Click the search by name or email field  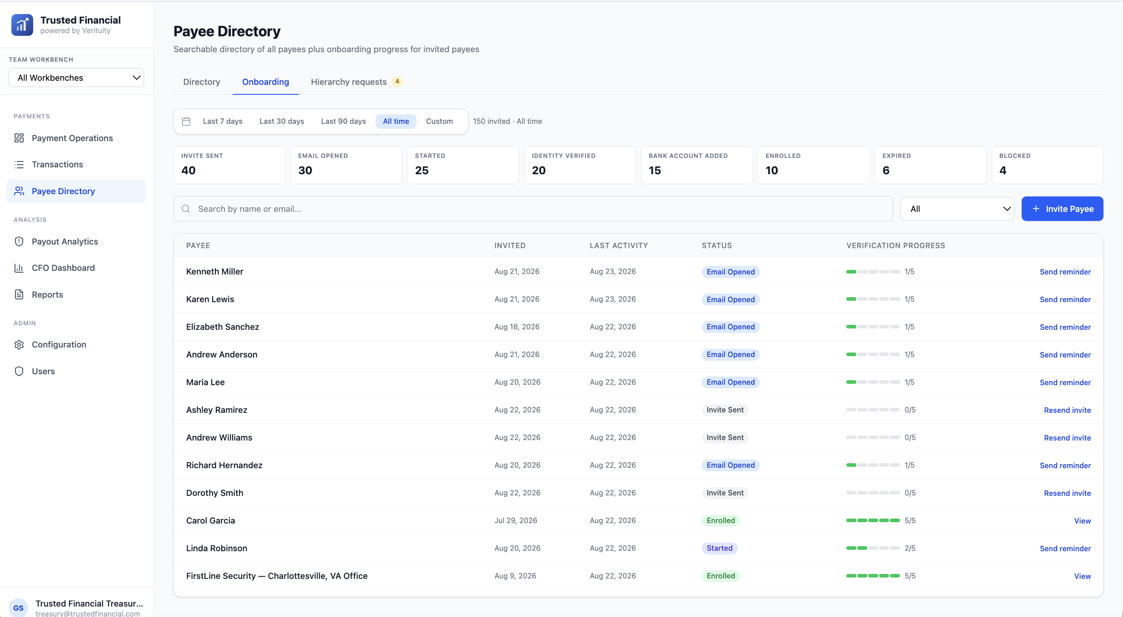pos(533,209)
